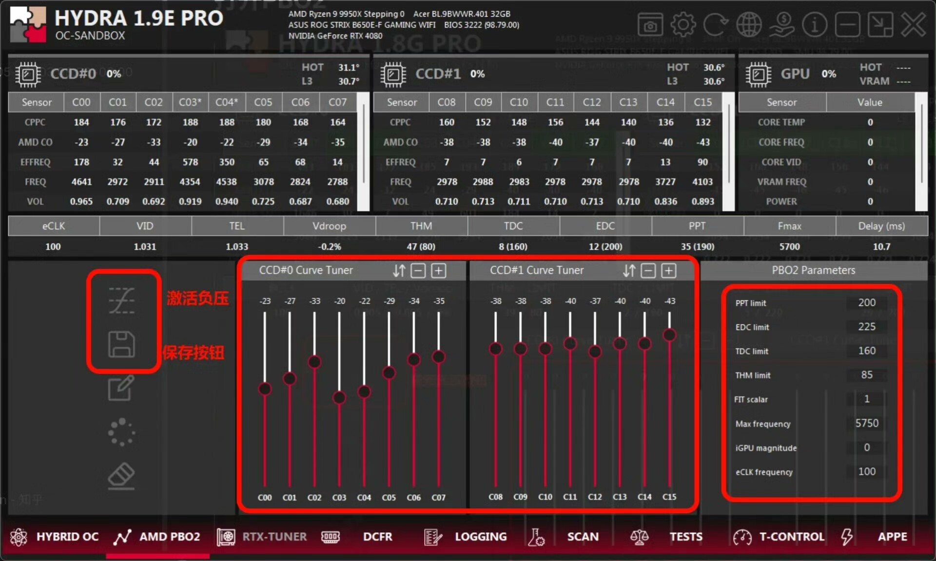Click the edit pencil icon in sidebar

(121, 388)
